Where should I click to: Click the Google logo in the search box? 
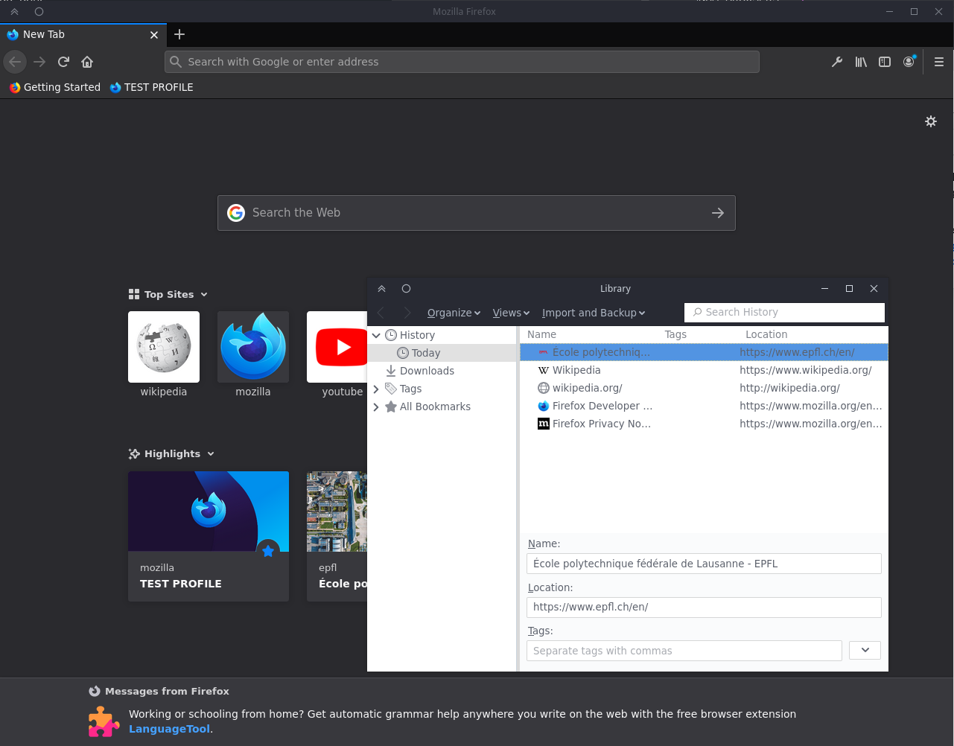coord(236,213)
